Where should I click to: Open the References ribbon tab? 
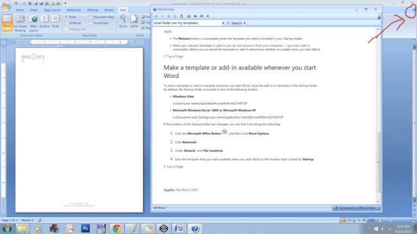tap(74, 10)
